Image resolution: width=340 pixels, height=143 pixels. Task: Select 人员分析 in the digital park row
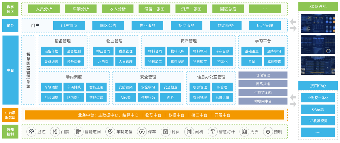click(x=44, y=9)
